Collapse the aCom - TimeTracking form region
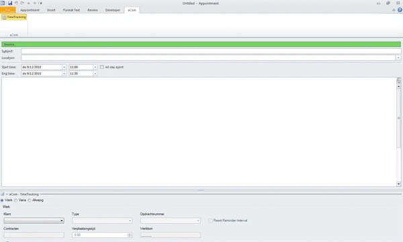The height and width of the screenshot is (242, 403). [x=3, y=194]
